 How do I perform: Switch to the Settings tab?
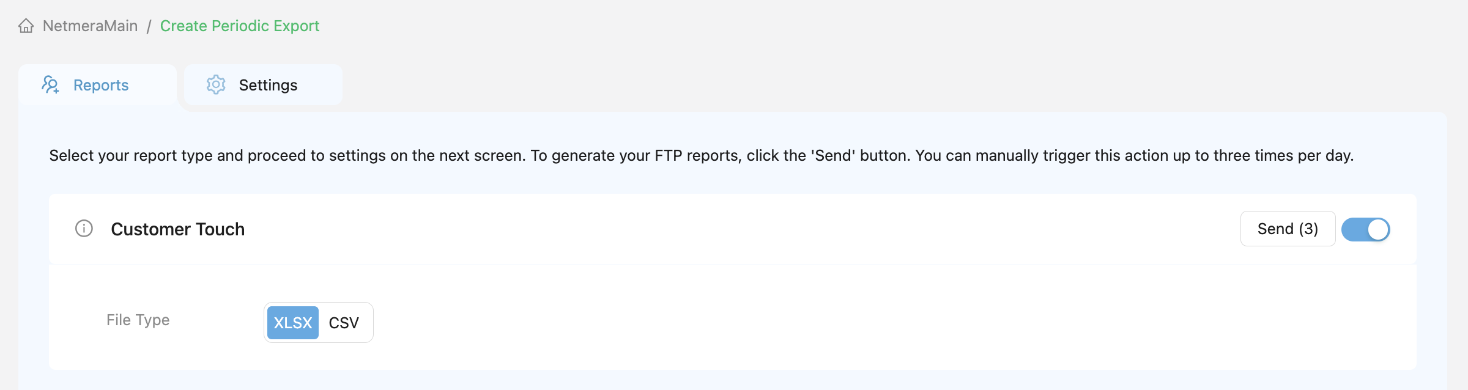268,85
